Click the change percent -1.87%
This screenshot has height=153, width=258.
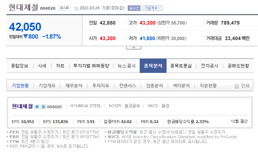point(52,36)
